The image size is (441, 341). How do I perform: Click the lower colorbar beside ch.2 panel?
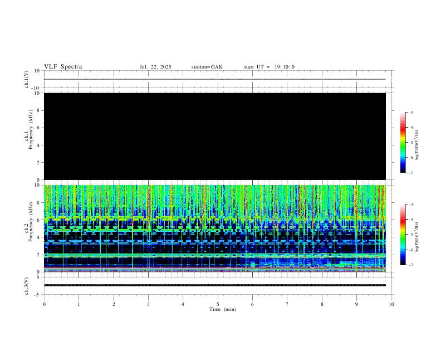(403, 235)
